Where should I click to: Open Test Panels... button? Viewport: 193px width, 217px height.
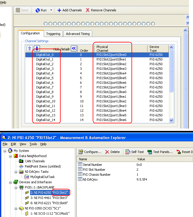click(160, 152)
